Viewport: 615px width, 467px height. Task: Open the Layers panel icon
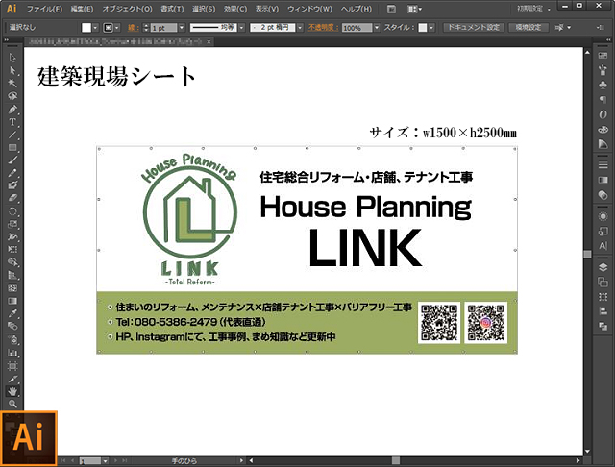tap(603, 267)
